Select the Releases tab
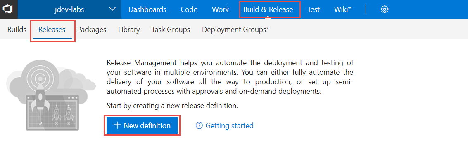The image size is (468, 168). [x=52, y=30]
